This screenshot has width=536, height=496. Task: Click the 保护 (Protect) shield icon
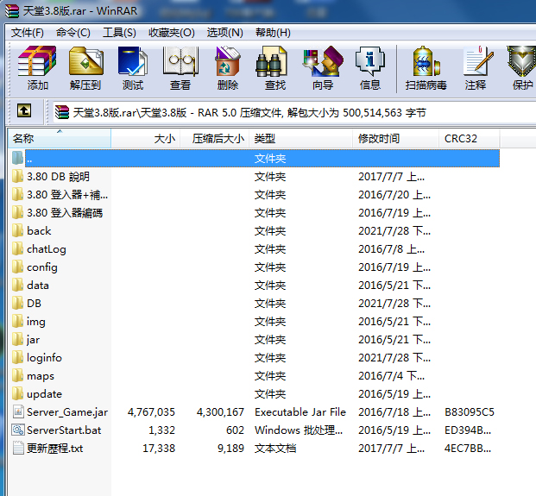(x=521, y=68)
